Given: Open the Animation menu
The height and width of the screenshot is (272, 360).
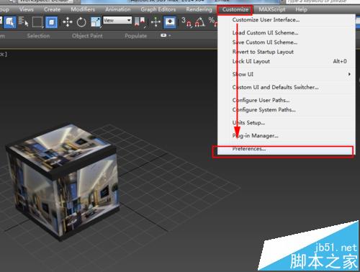Looking at the screenshot, I should click(118, 9).
